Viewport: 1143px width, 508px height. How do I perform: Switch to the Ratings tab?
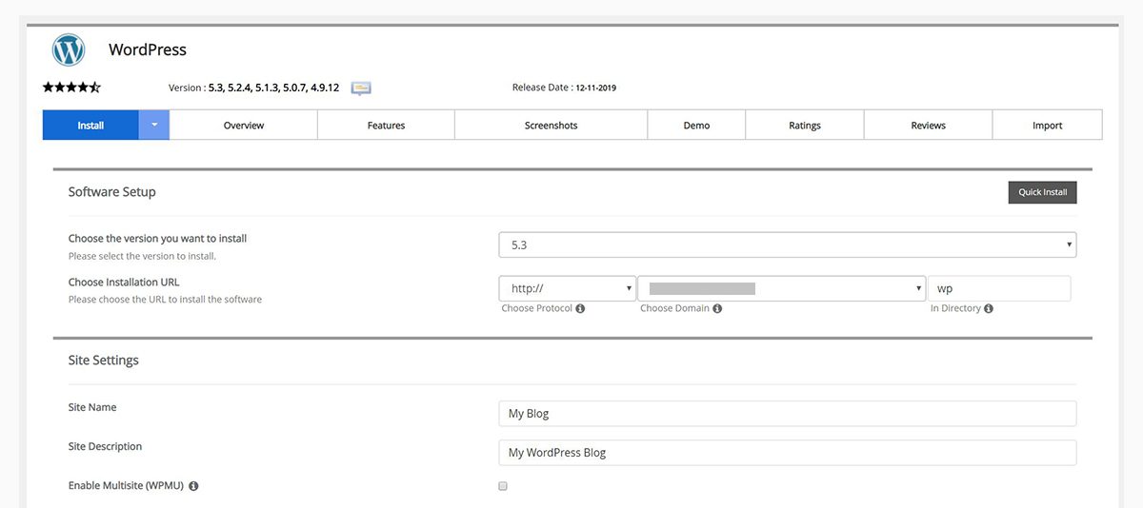pyautogui.click(x=805, y=125)
